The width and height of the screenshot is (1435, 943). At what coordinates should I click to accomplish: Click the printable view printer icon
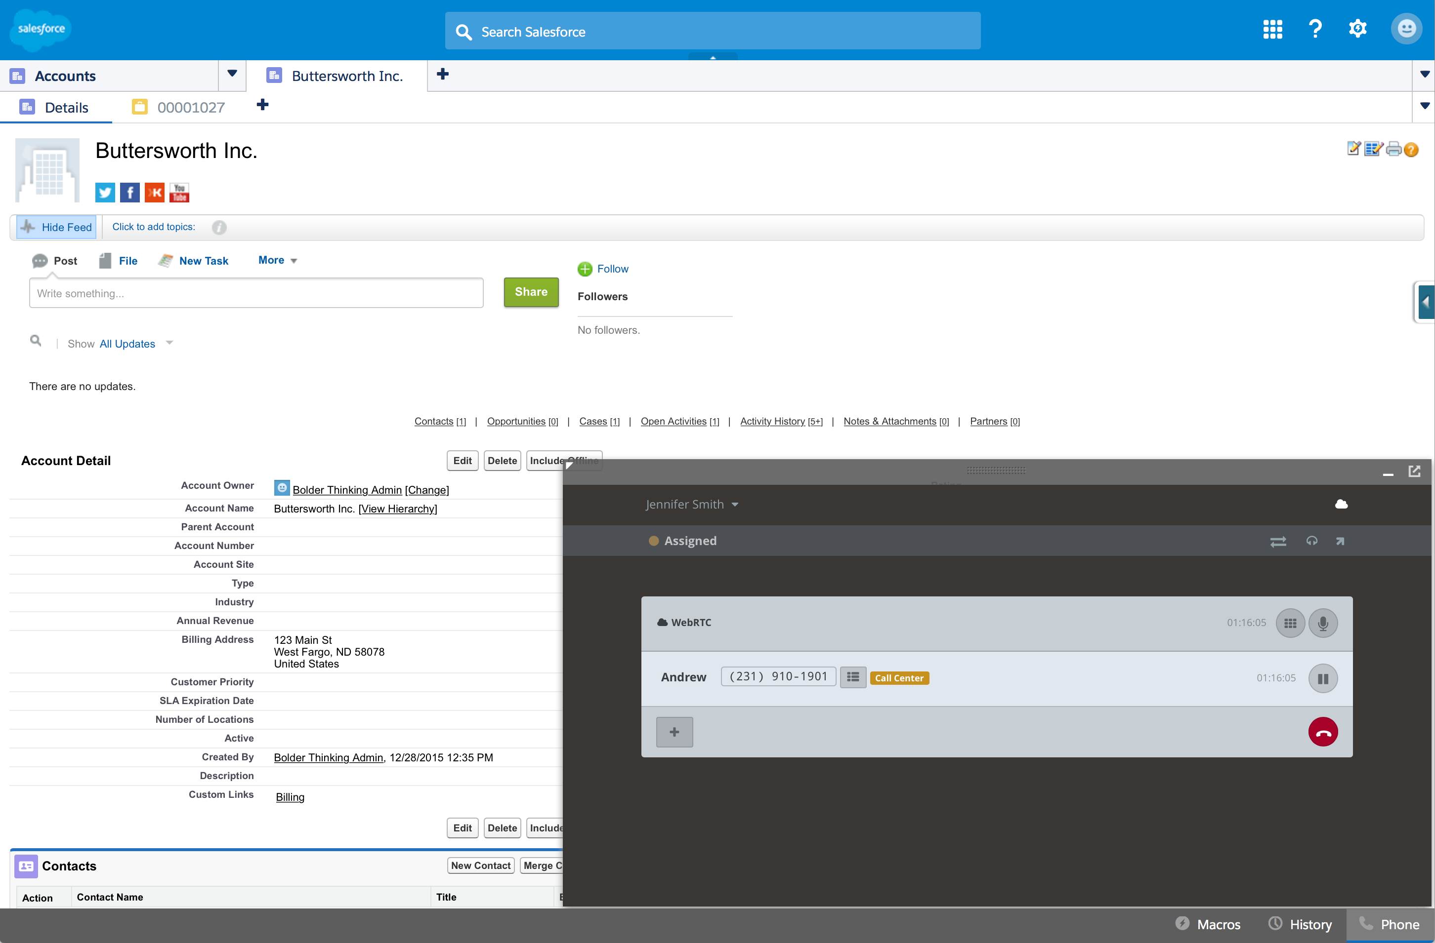1393,149
